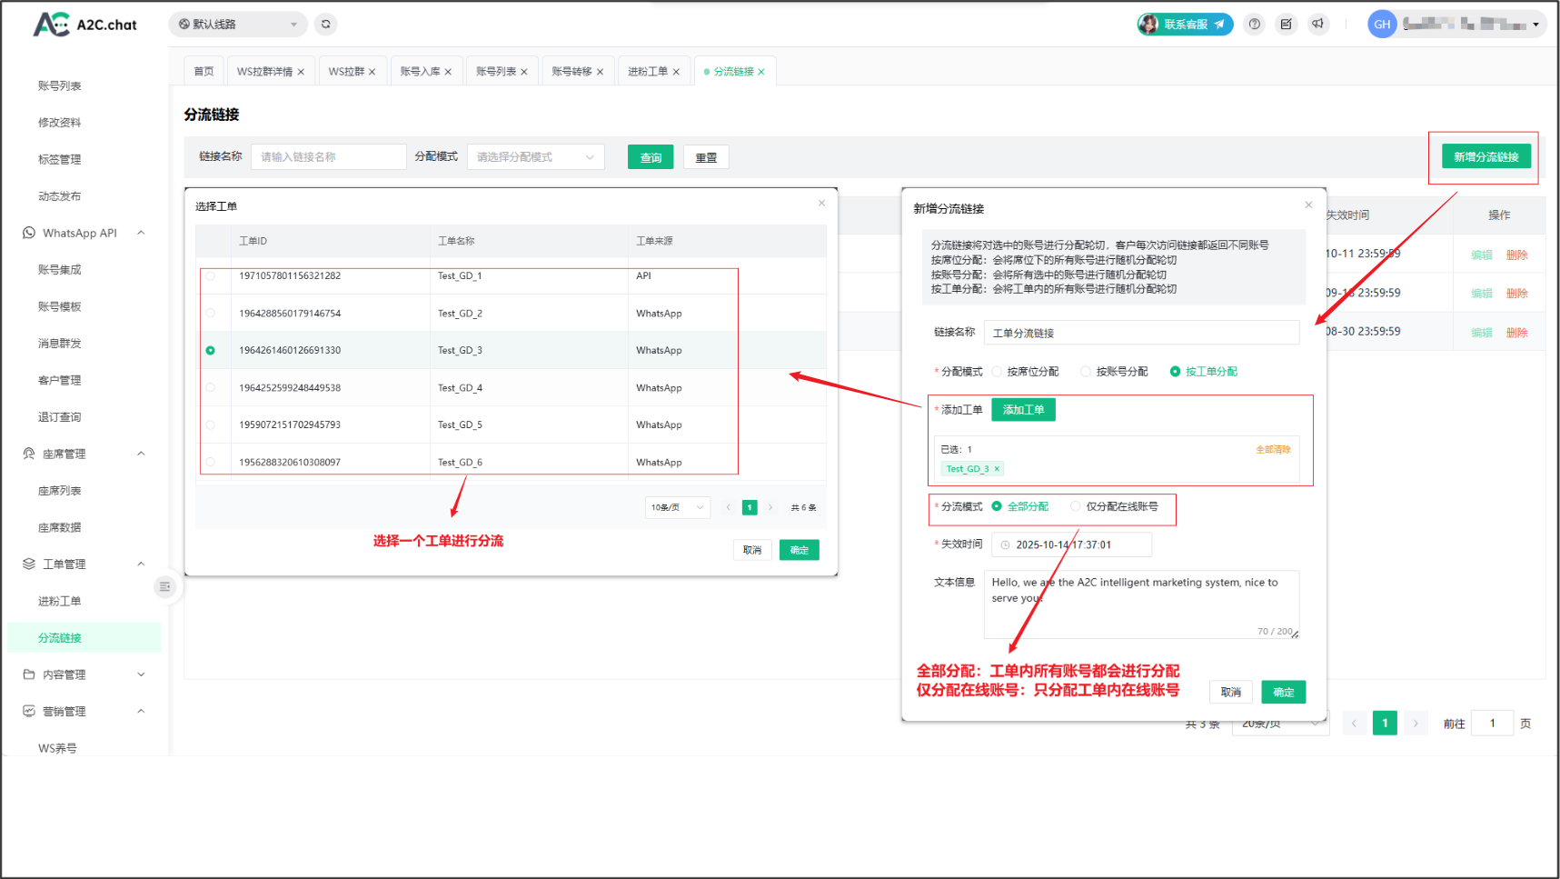The height and width of the screenshot is (879, 1560).
Task: Click the notes edit icon in header
Action: coord(1287,25)
